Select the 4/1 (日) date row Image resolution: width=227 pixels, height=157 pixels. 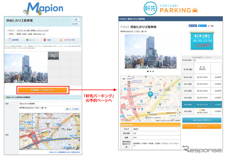(x=202, y=84)
